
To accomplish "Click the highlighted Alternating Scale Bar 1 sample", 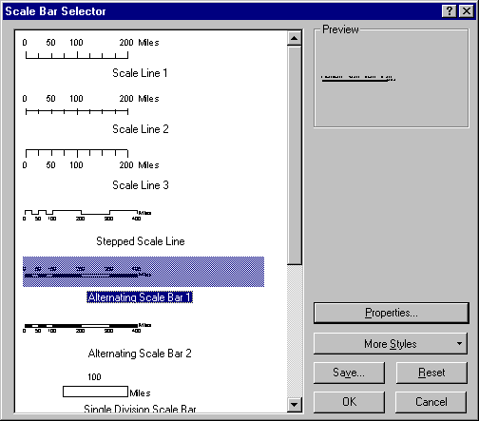I will click(144, 272).
